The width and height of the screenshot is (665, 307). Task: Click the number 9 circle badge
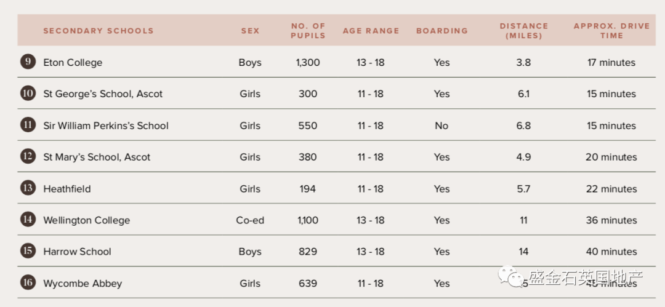pos(28,62)
